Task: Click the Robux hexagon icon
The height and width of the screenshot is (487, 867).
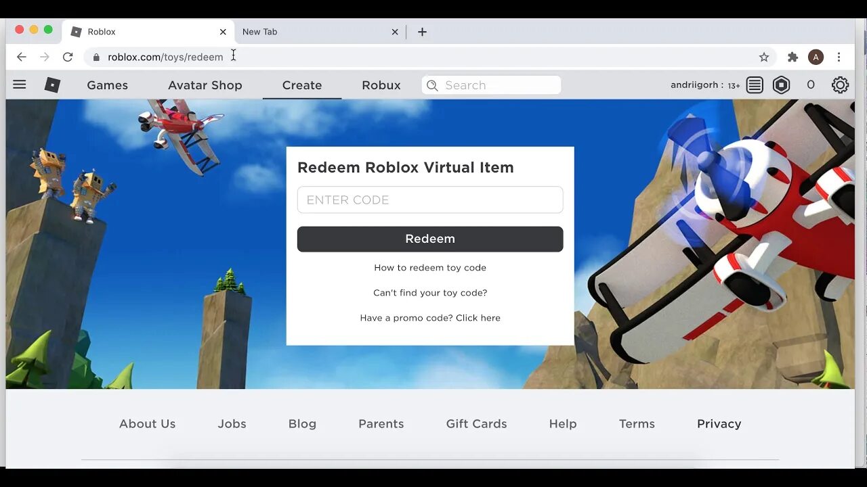Action: pyautogui.click(x=782, y=85)
